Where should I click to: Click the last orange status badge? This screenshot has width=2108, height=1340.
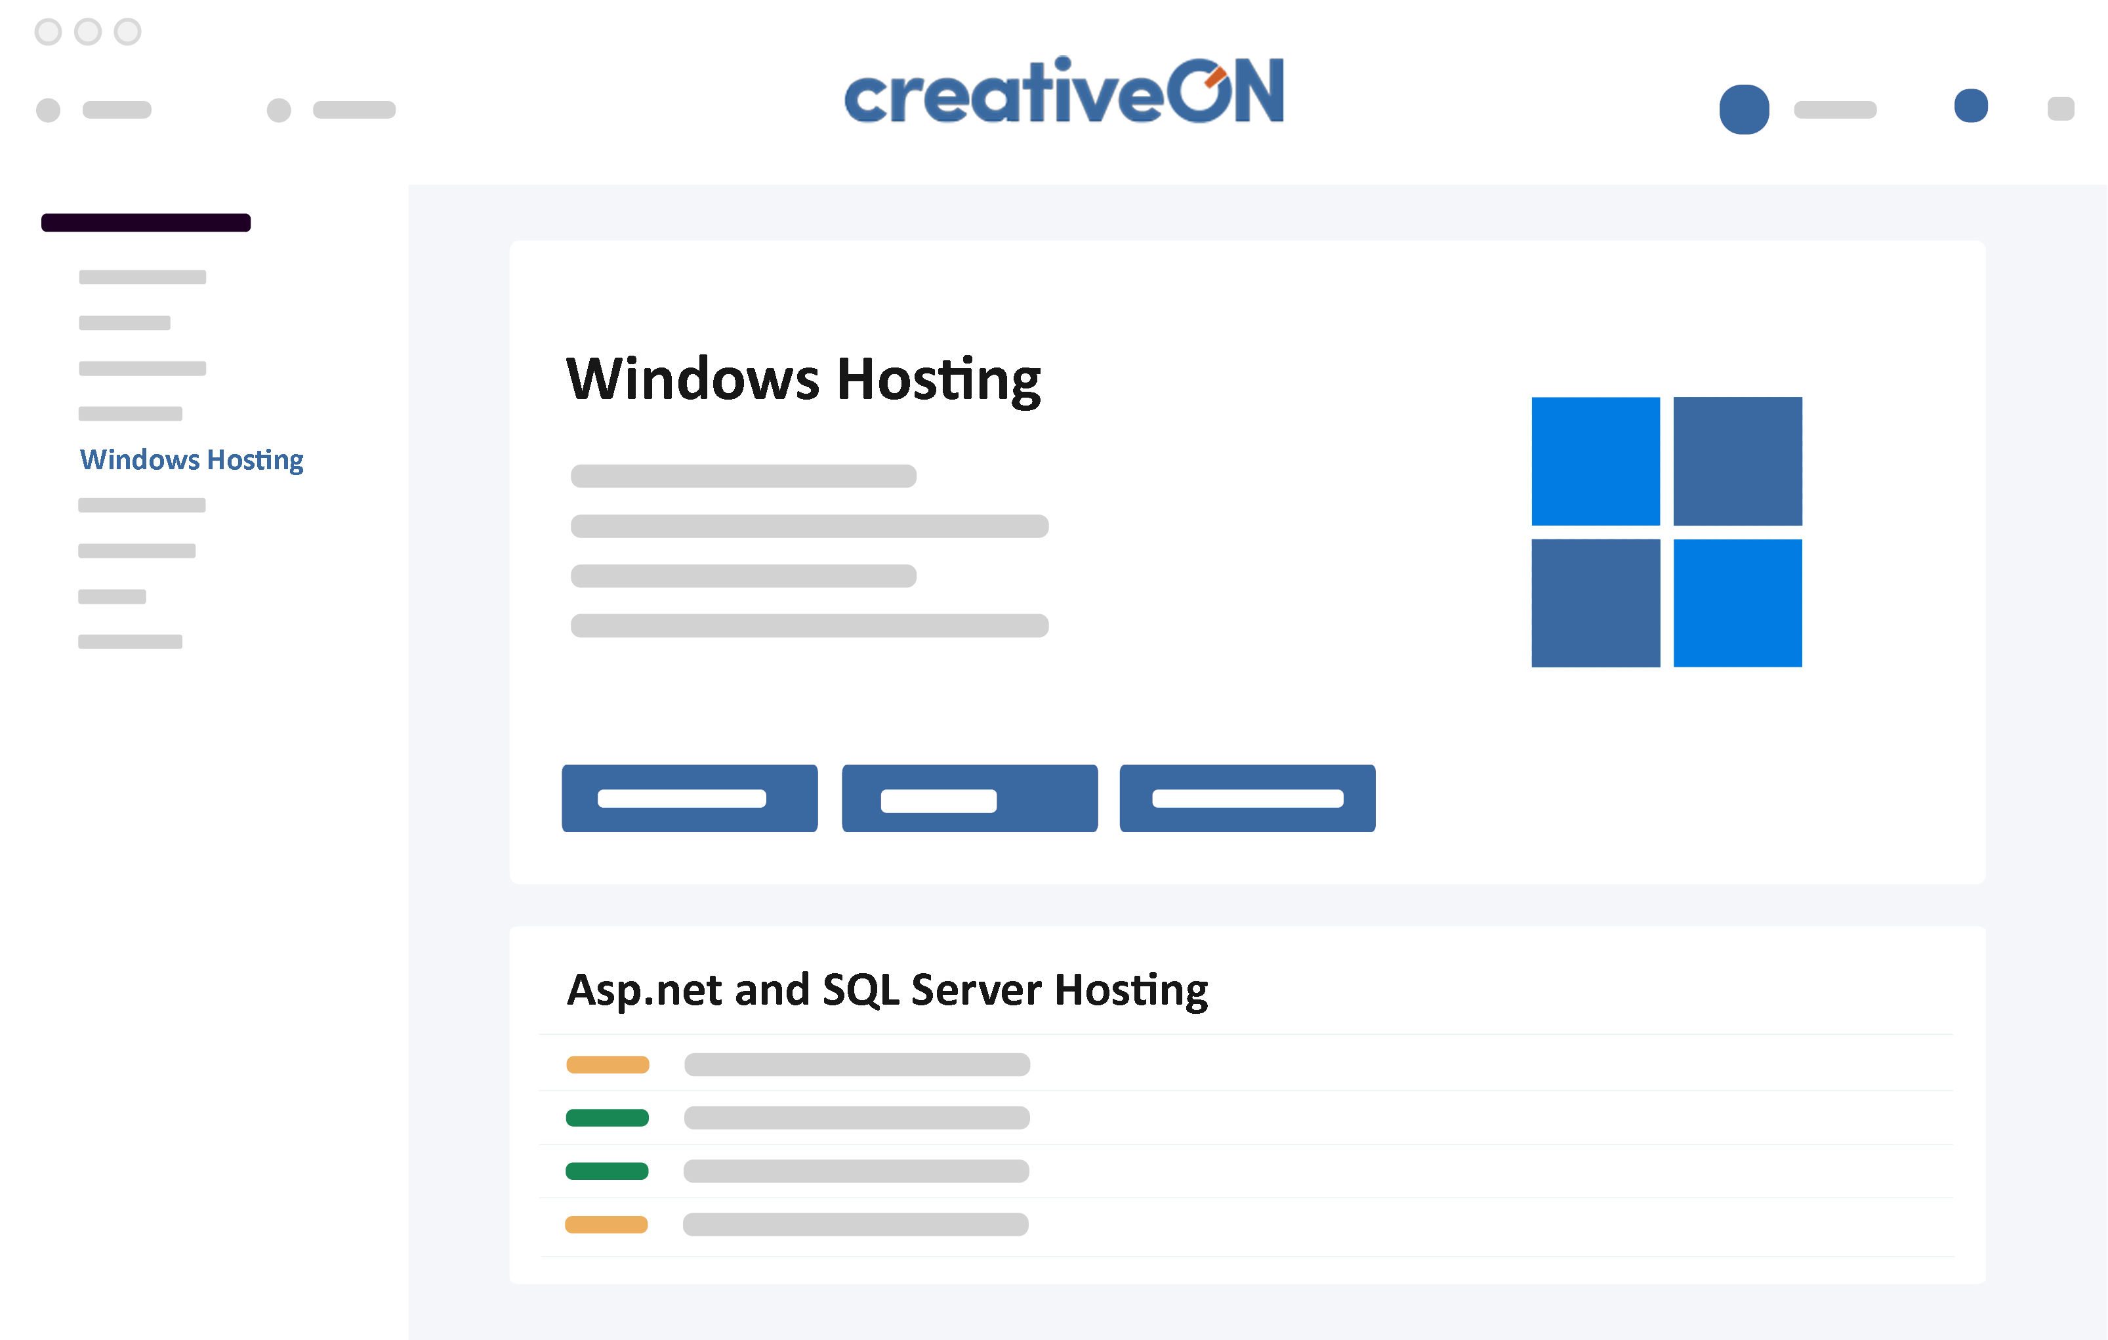[x=606, y=1225]
